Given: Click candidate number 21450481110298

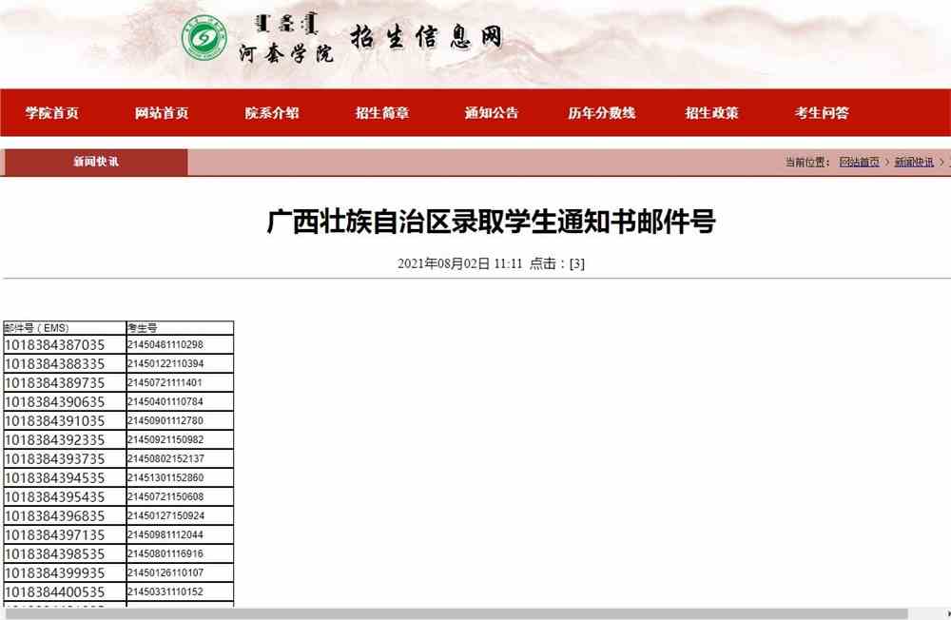Looking at the screenshot, I should coord(165,344).
